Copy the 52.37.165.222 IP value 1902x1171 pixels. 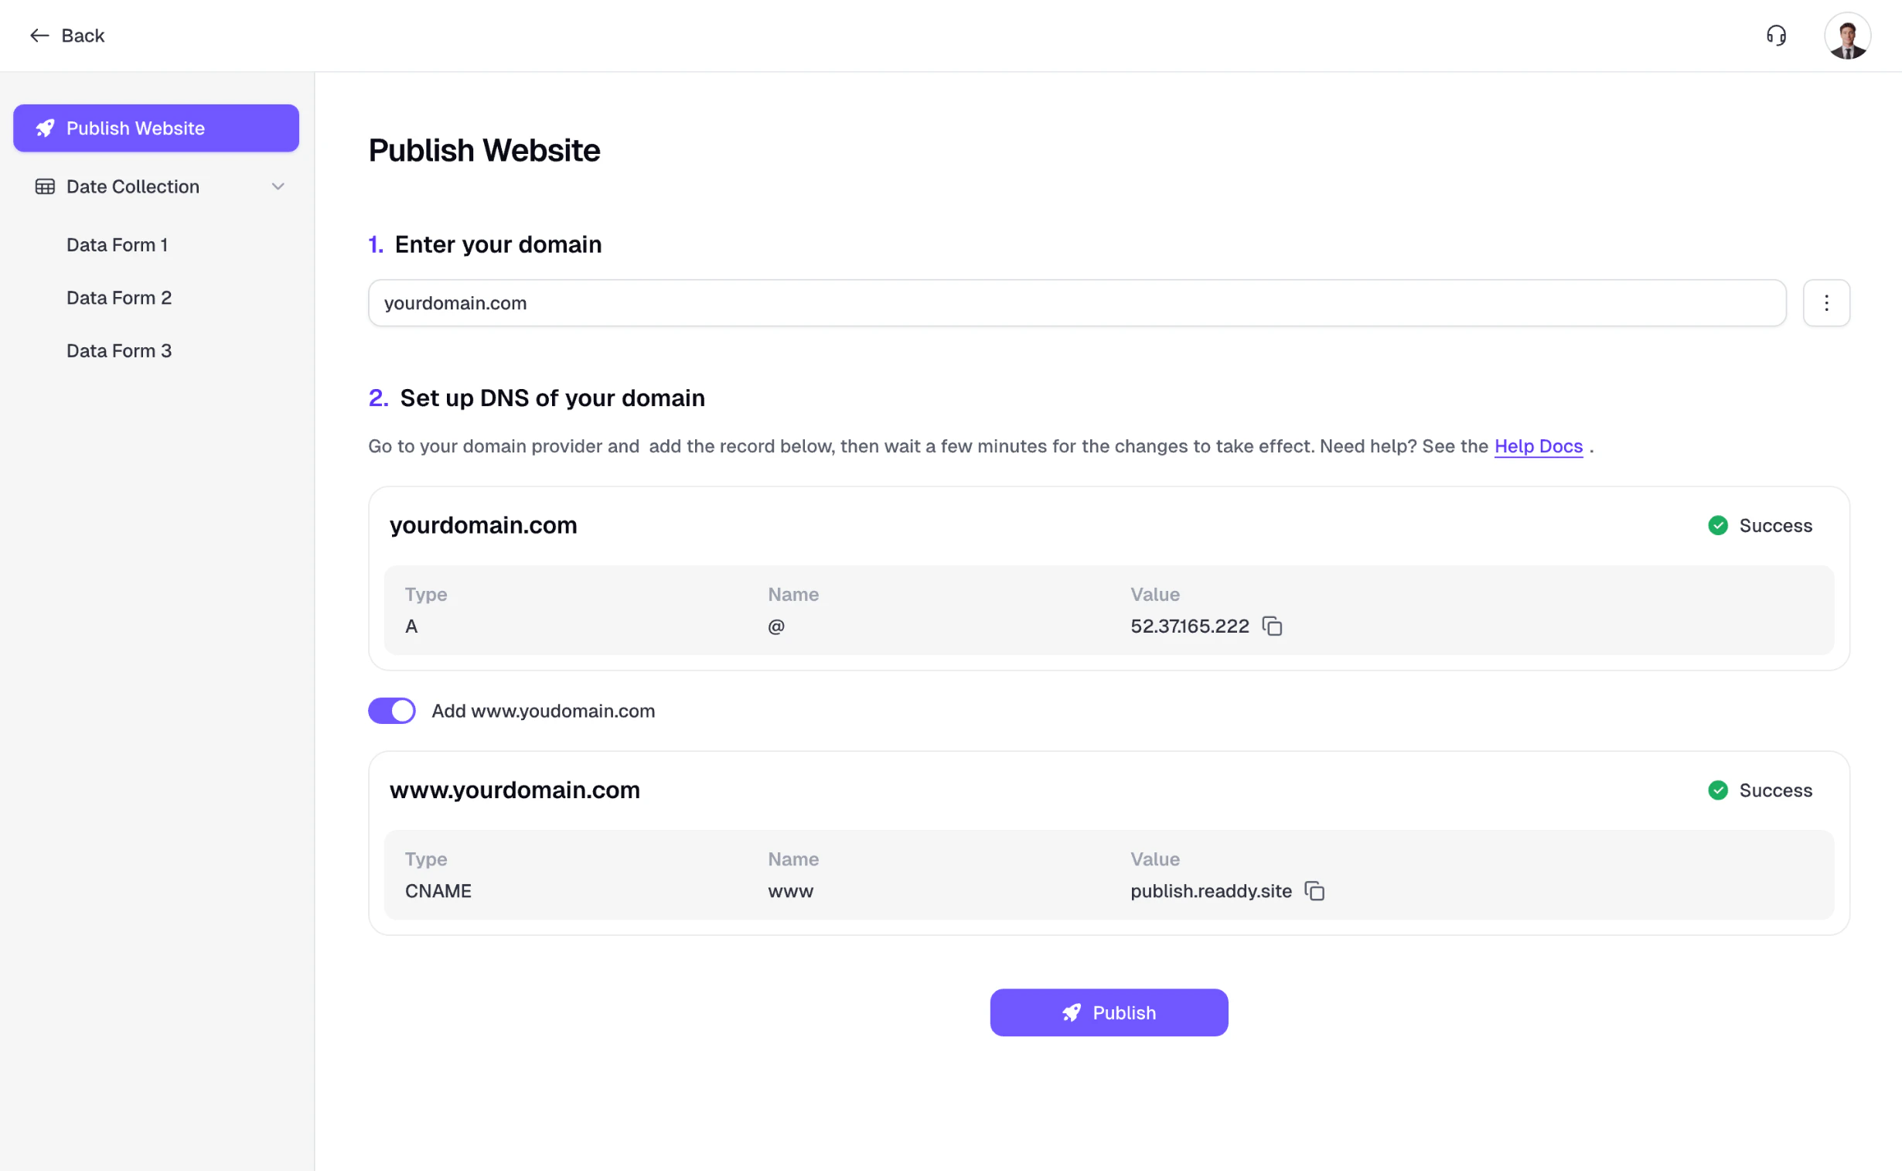point(1272,626)
